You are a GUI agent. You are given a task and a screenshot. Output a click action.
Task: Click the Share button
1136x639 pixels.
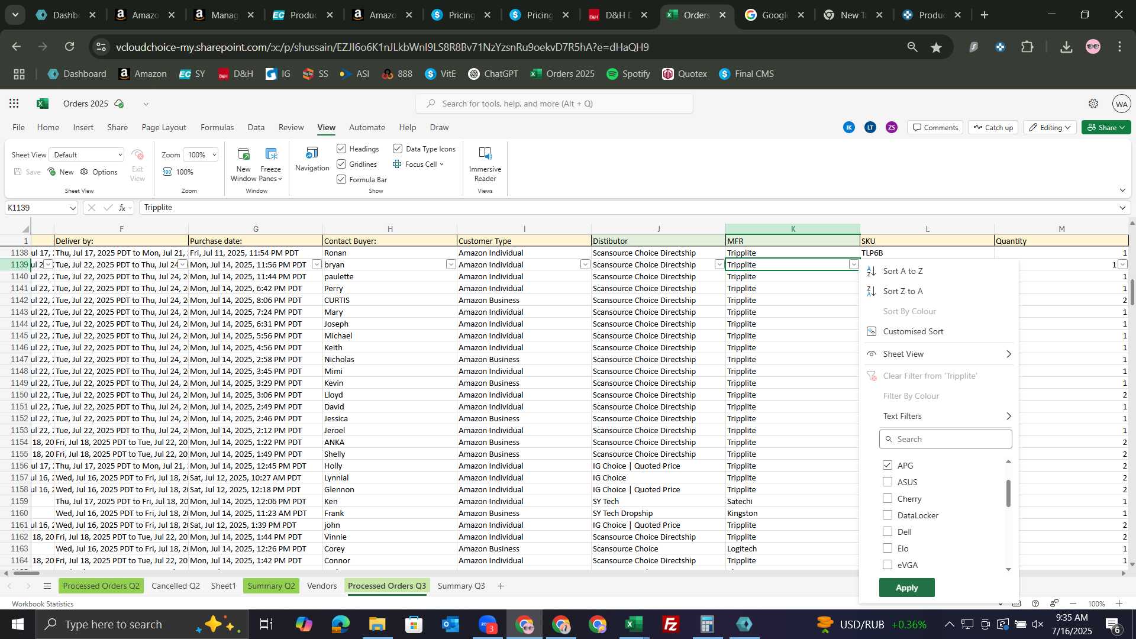tap(1106, 127)
